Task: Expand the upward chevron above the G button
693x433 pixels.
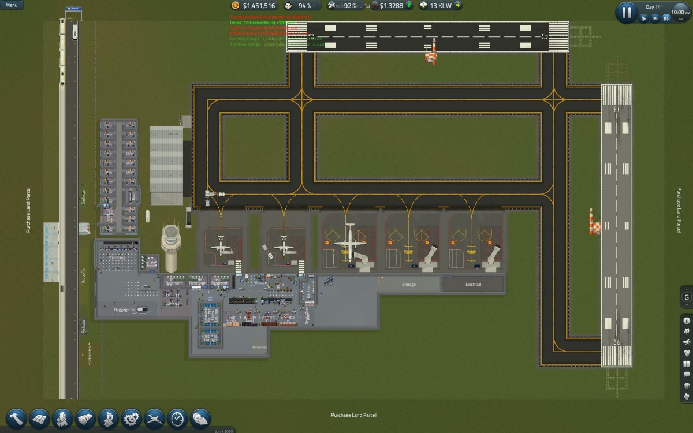Action: pyautogui.click(x=687, y=290)
